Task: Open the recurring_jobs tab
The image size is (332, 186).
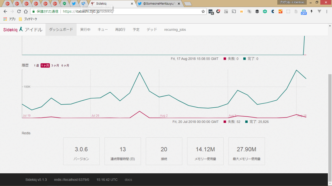Action: (175, 29)
